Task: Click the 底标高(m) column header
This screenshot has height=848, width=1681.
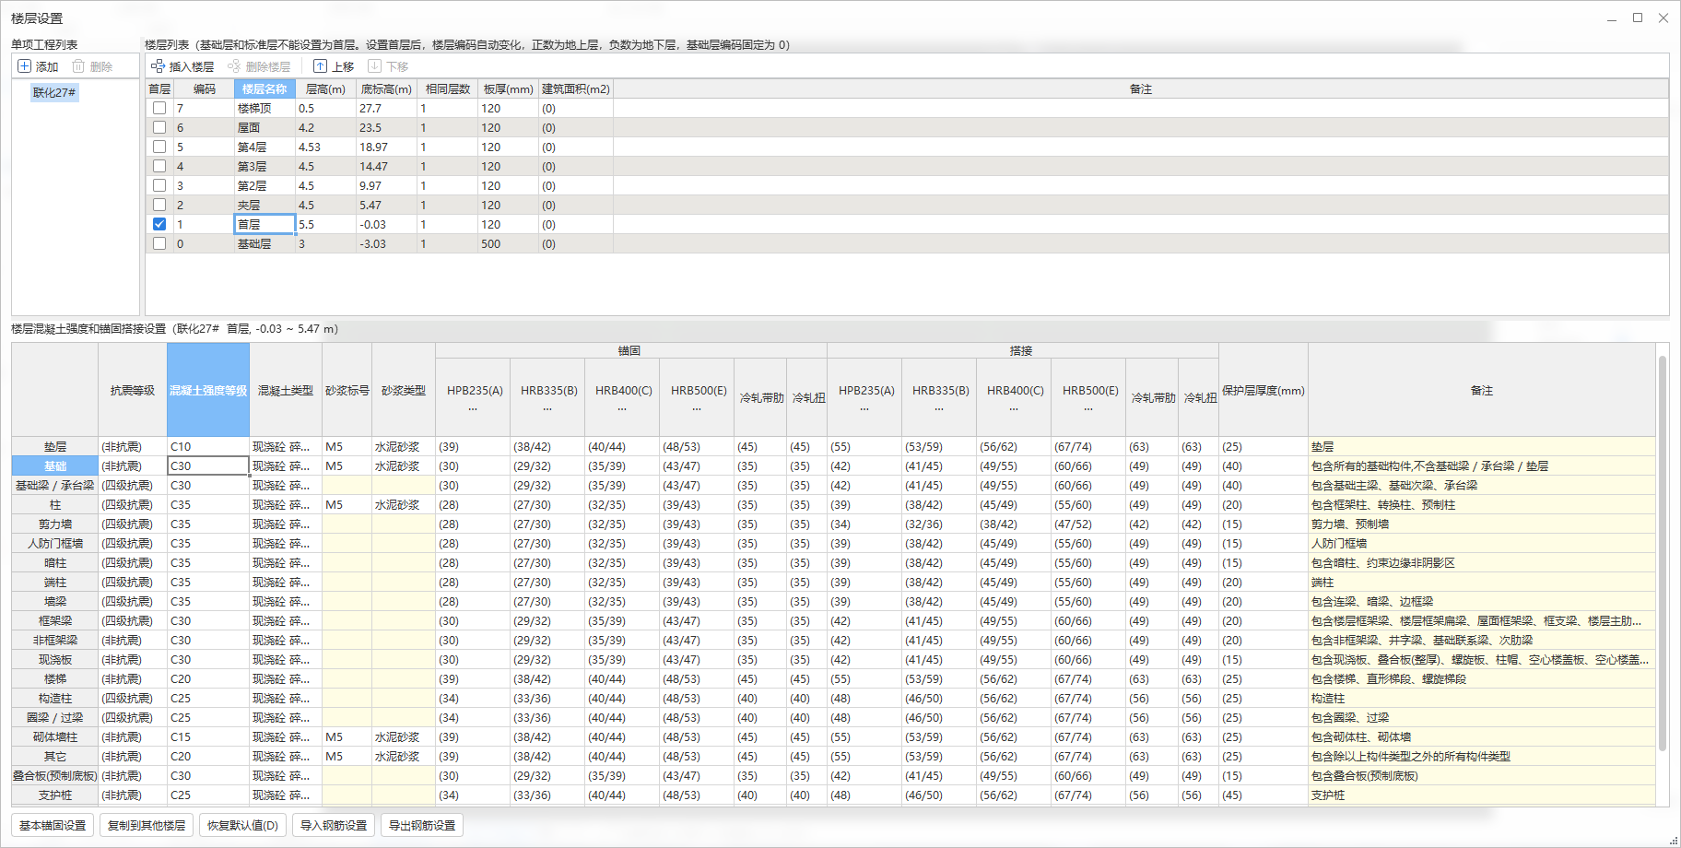Action: 386,88
